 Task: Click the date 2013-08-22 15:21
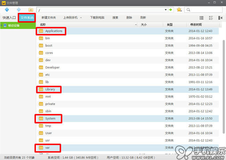coord(200,67)
